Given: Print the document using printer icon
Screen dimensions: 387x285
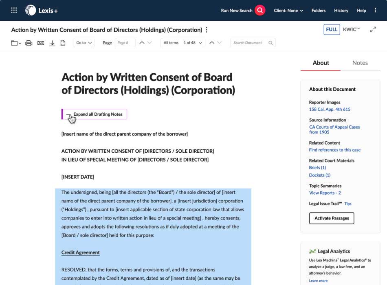Looking at the screenshot, I should (29, 43).
